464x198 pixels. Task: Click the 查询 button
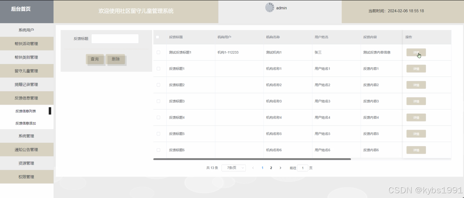coord(95,59)
